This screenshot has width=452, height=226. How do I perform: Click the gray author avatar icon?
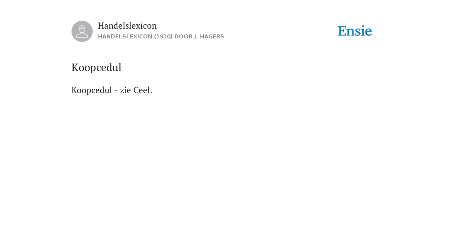coord(82,31)
